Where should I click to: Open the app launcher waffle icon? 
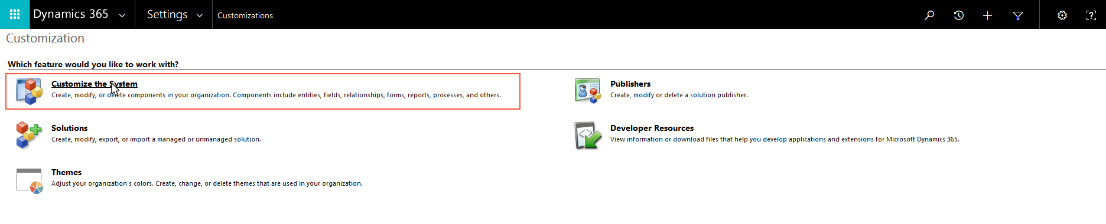tap(15, 14)
